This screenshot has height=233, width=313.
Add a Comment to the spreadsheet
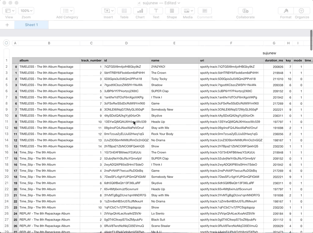204,11
